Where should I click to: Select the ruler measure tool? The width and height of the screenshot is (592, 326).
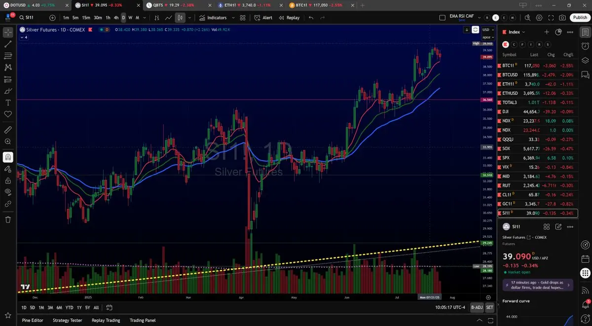coord(8,130)
